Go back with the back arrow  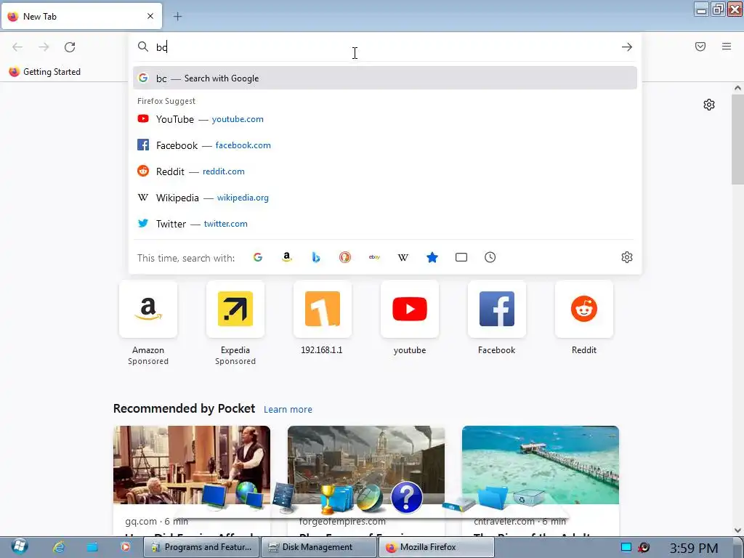[x=17, y=47]
